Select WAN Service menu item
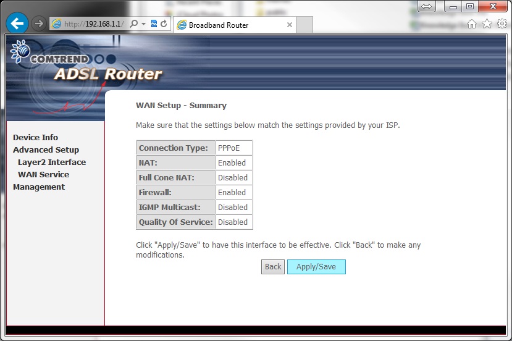 point(43,175)
